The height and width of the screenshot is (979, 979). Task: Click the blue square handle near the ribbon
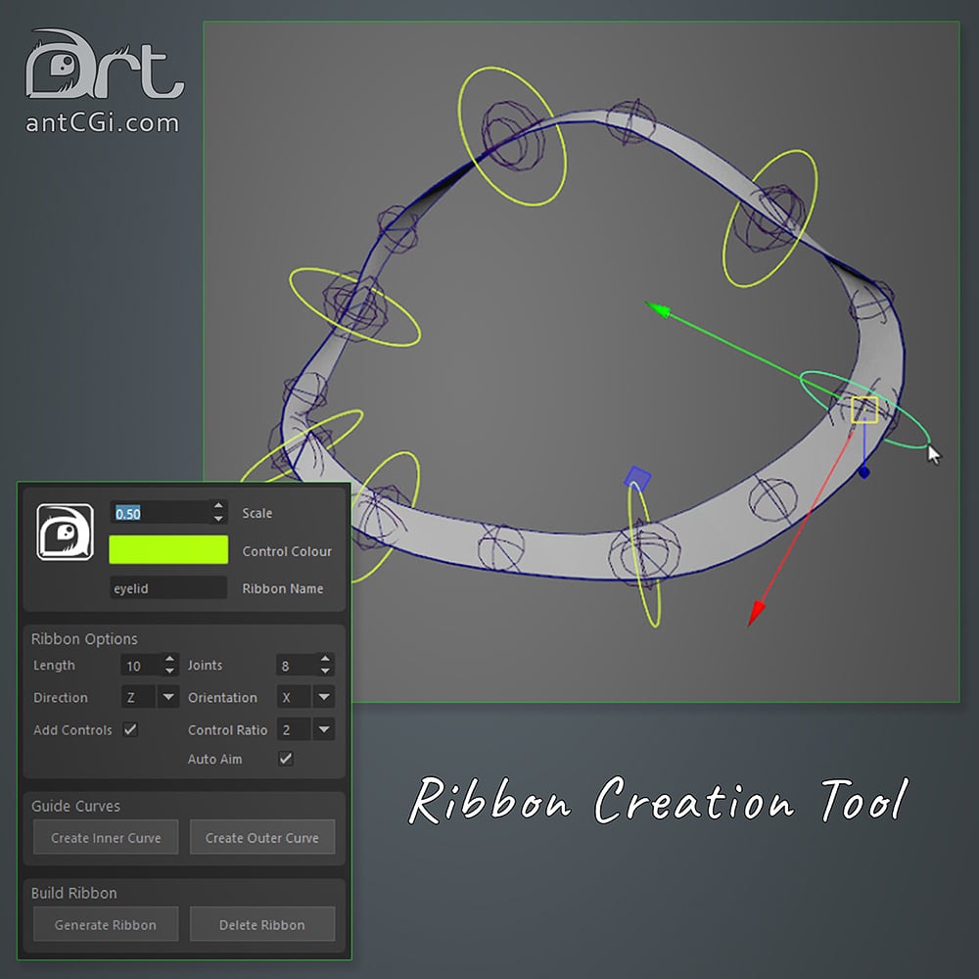(637, 479)
